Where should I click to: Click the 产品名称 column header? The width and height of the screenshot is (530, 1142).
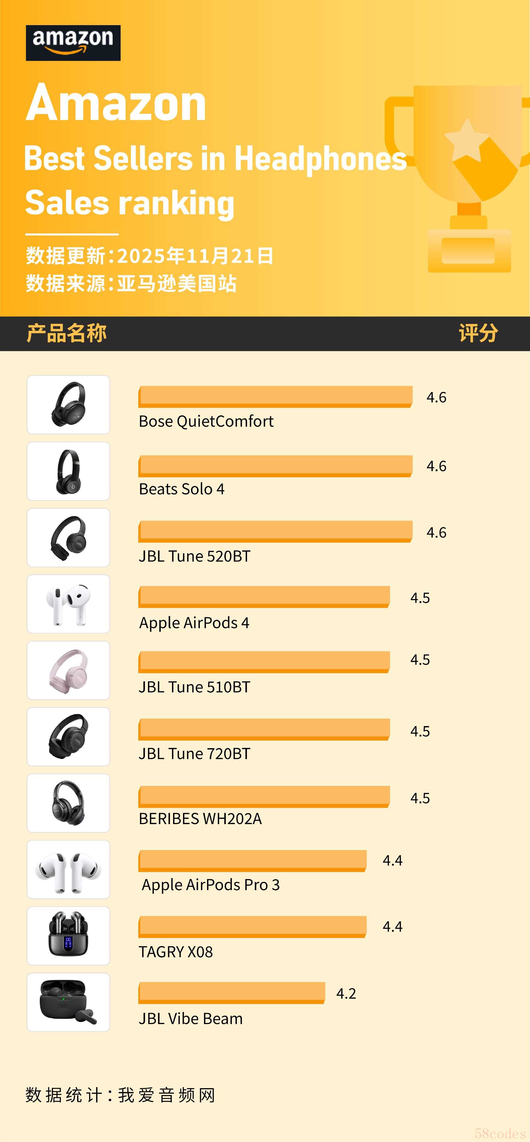click(67, 333)
